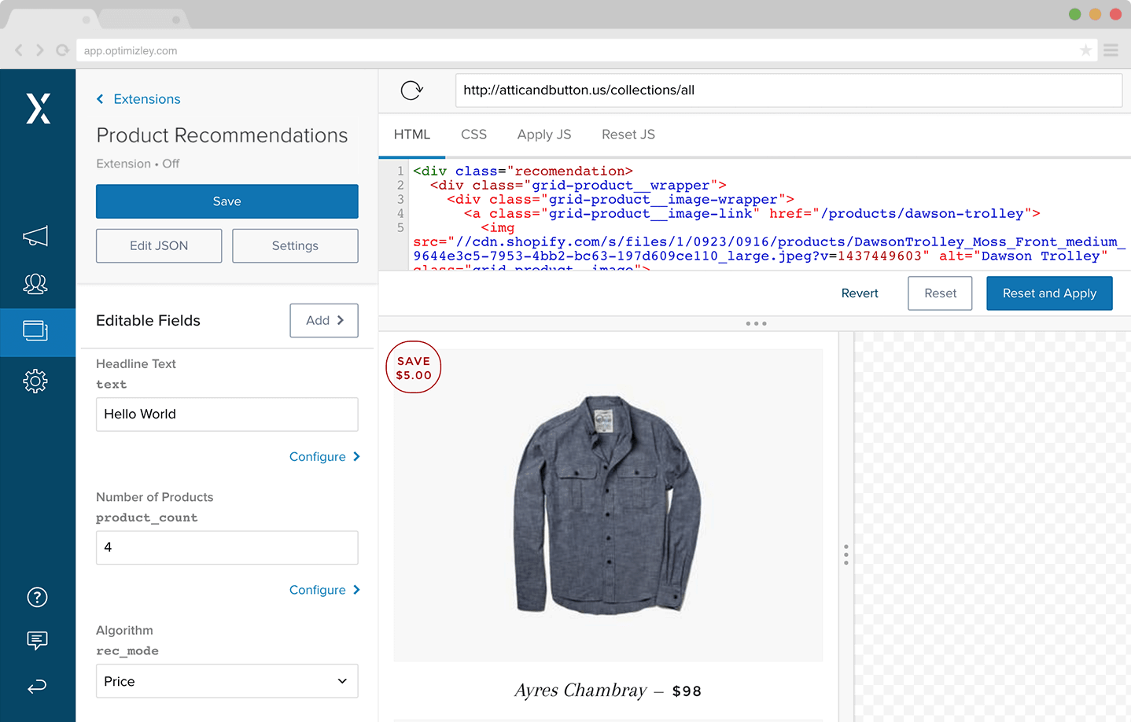Click the SAVE $5.00 badge
Image resolution: width=1131 pixels, height=722 pixels.
pos(414,367)
